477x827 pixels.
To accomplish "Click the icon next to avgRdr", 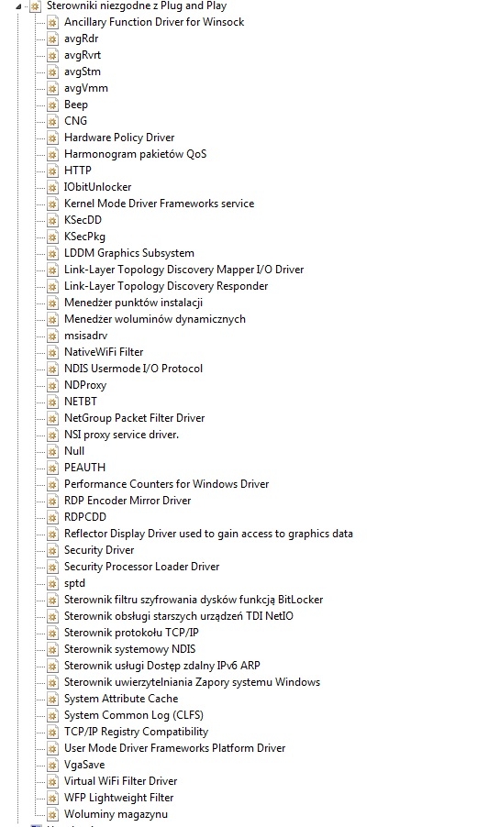I will point(52,39).
